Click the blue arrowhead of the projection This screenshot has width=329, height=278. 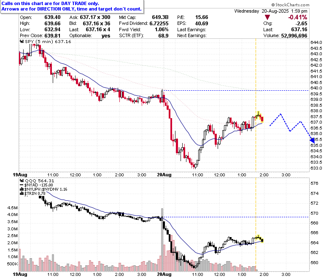313,140
